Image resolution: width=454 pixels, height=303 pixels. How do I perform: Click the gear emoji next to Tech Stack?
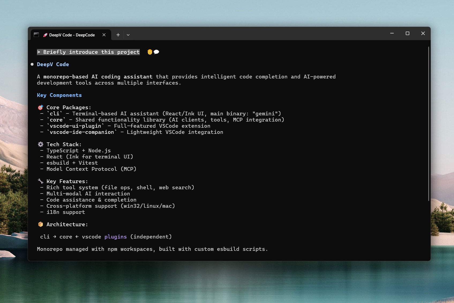[x=40, y=144]
